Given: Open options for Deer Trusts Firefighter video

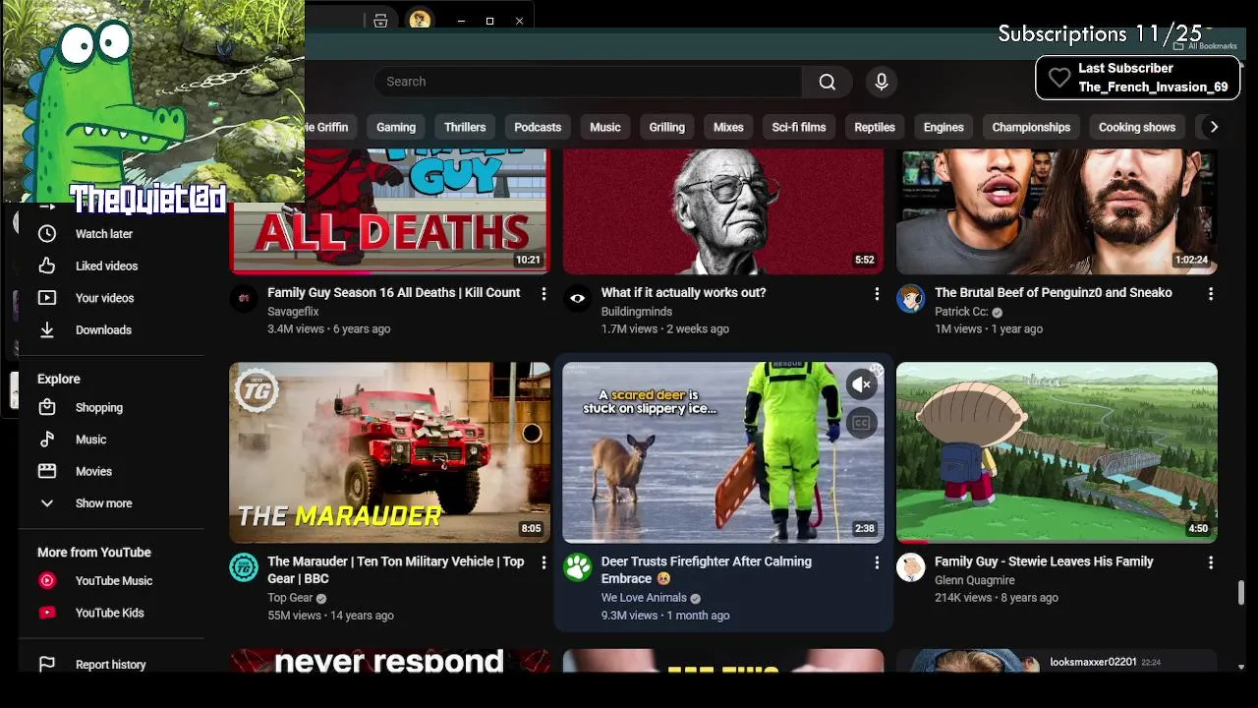Looking at the screenshot, I should (877, 562).
